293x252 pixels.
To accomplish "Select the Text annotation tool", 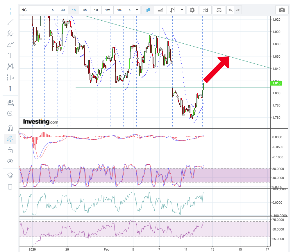I will point(10,55).
